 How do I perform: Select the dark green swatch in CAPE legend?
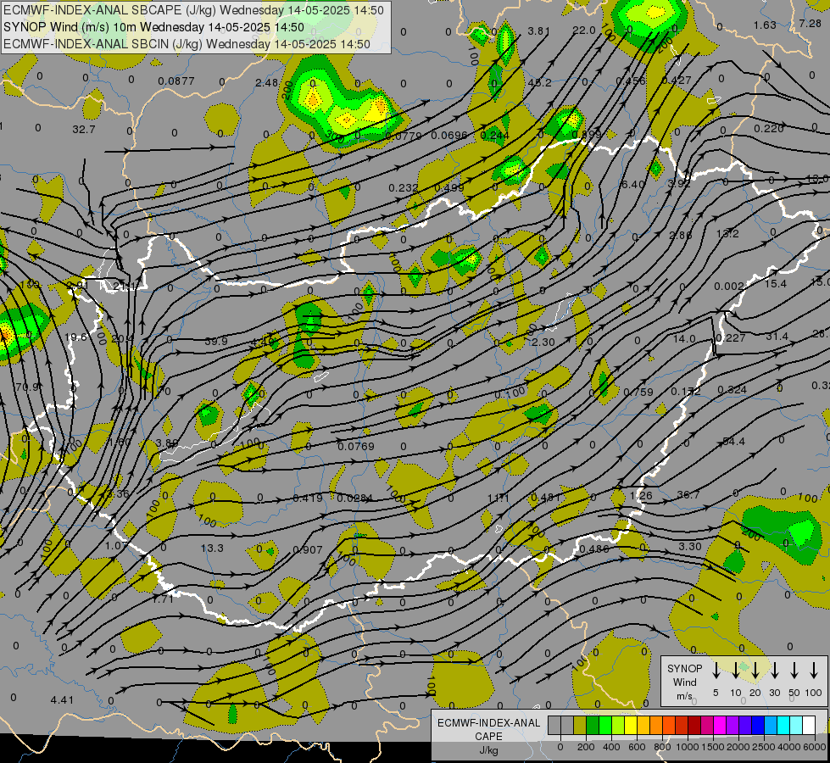click(593, 725)
